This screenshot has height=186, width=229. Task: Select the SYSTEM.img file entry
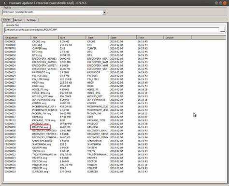[40, 147]
